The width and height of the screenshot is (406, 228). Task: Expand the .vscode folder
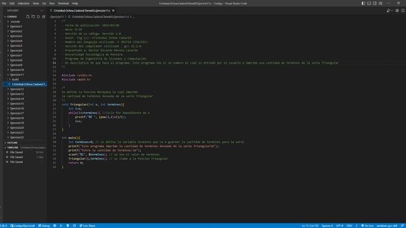(25, 22)
